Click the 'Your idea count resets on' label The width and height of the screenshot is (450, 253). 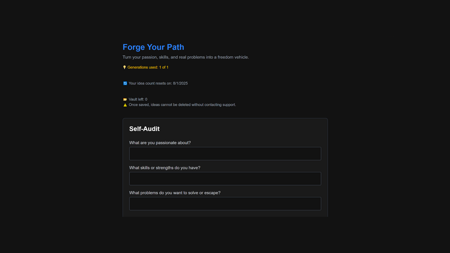pyautogui.click(x=150, y=83)
